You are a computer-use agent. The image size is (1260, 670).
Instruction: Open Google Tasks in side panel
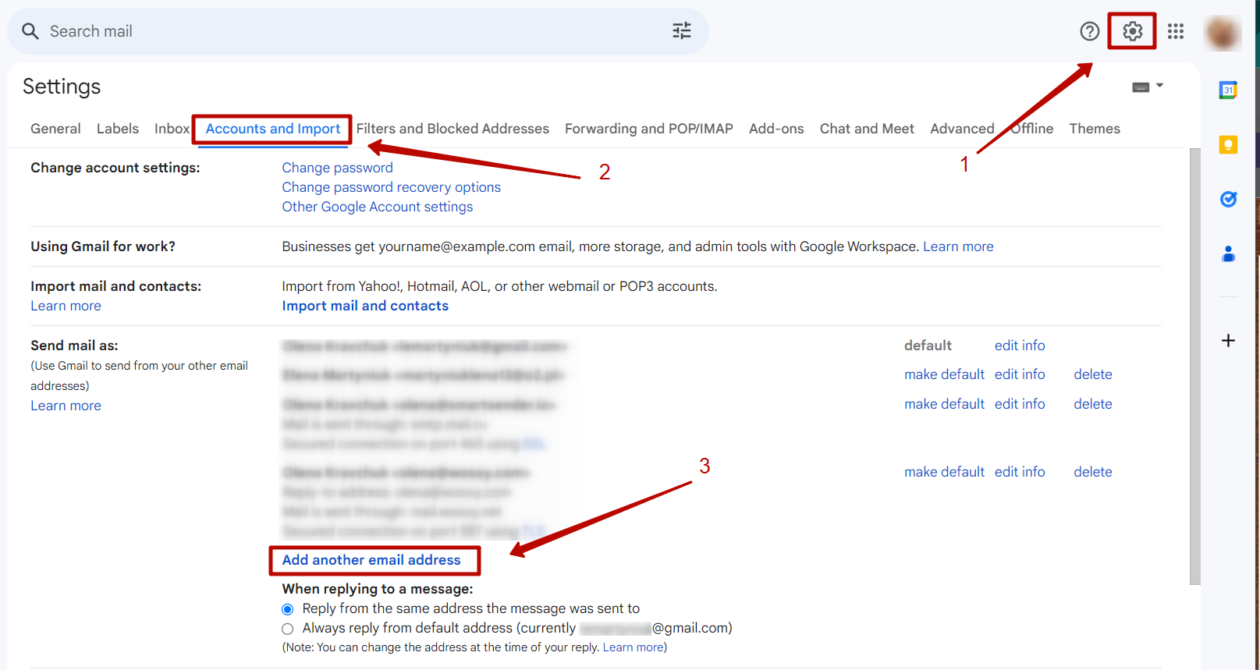(x=1228, y=200)
